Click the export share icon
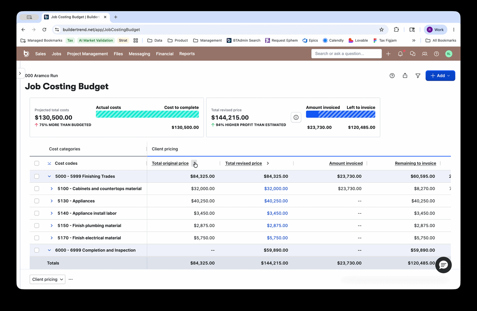The width and height of the screenshot is (477, 311). coord(405,76)
